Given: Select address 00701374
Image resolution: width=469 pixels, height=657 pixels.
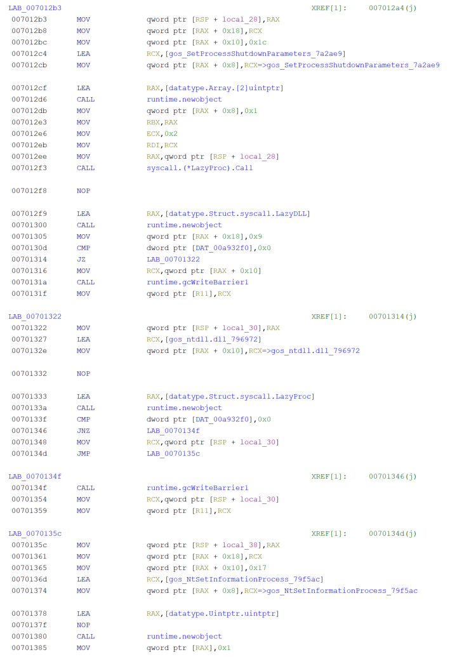Looking at the screenshot, I should click(29, 591).
